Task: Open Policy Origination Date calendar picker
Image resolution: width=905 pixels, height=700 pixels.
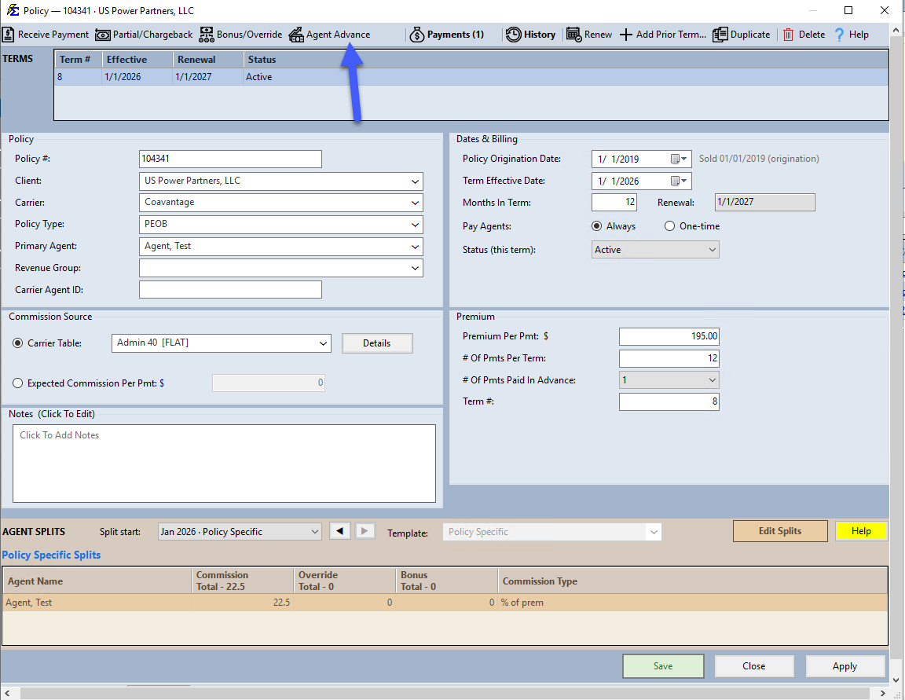Action: click(680, 159)
